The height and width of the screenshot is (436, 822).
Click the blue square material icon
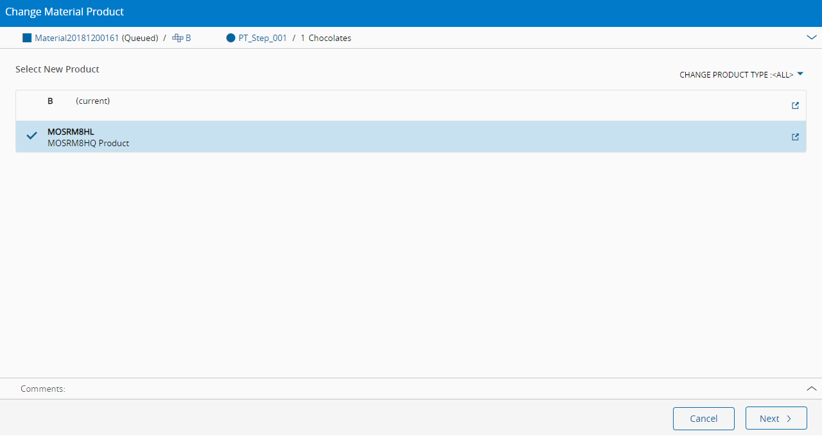(27, 38)
